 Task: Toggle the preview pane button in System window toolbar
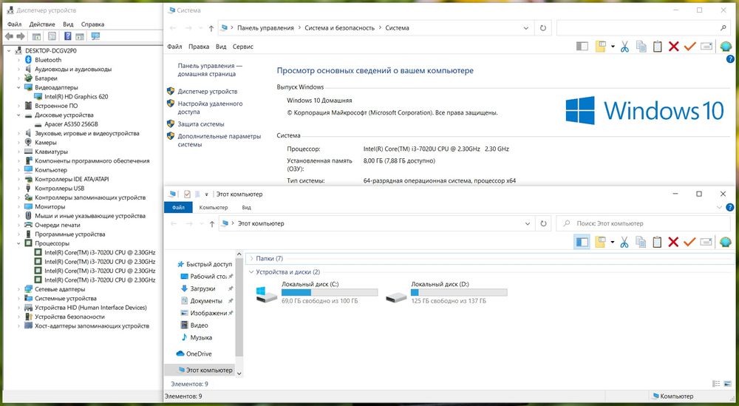click(x=582, y=46)
